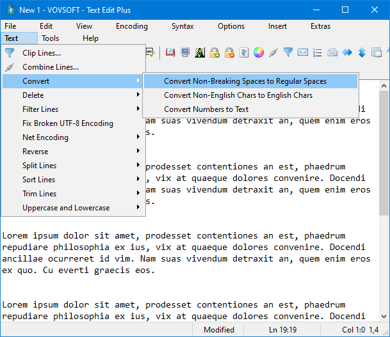Image resolution: width=390 pixels, height=337 pixels.
Task: Click the padlock with green plus icon
Action: pos(215,52)
